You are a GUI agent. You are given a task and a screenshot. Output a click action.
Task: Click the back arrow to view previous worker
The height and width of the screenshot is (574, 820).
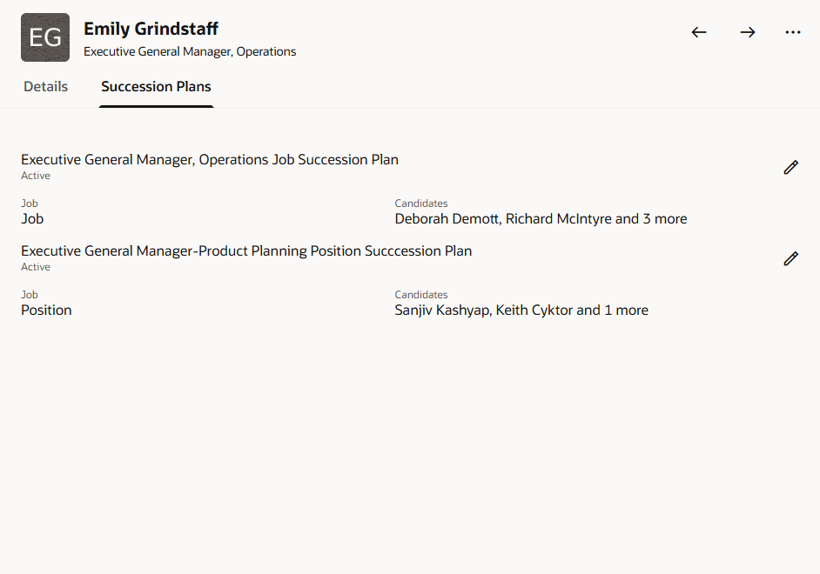pos(699,32)
